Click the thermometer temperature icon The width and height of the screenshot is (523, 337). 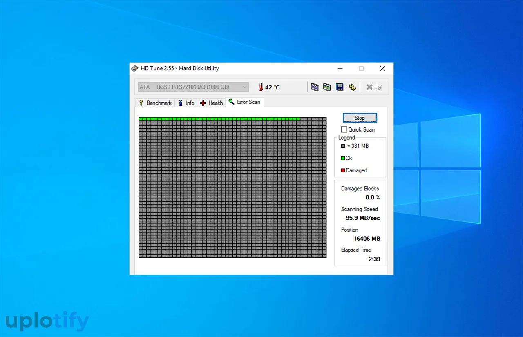(260, 87)
